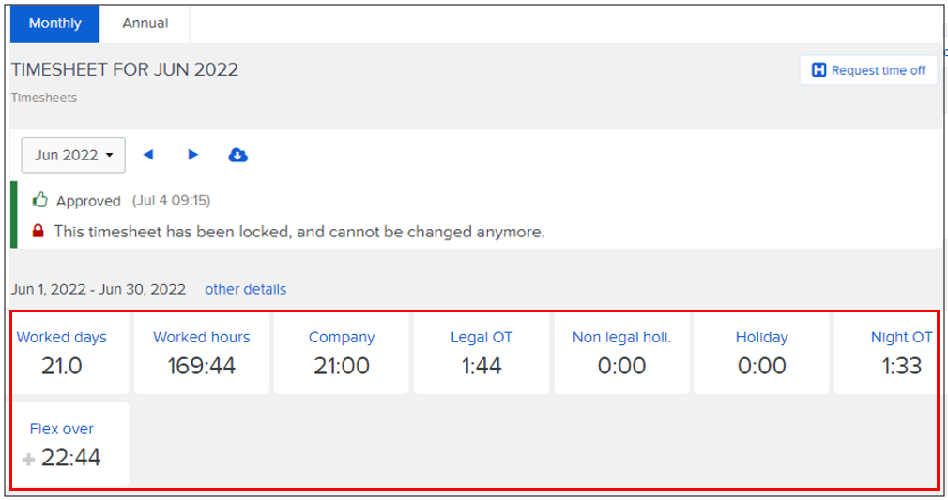Click the Non legal holi. card
Image resolution: width=948 pixels, height=500 pixels.
coord(621,353)
